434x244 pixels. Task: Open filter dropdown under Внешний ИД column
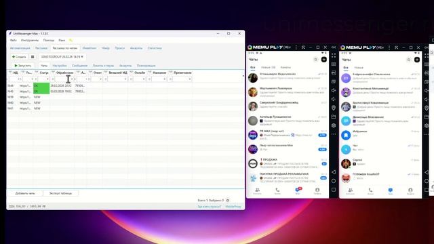coord(125,79)
